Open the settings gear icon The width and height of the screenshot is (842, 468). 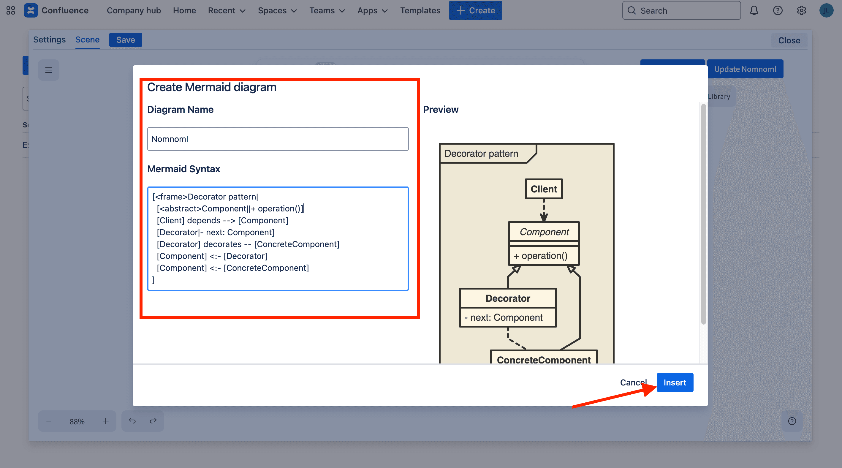(x=801, y=10)
